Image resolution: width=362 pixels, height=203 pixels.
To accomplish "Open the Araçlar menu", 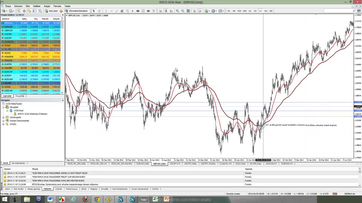I will 47,6.
